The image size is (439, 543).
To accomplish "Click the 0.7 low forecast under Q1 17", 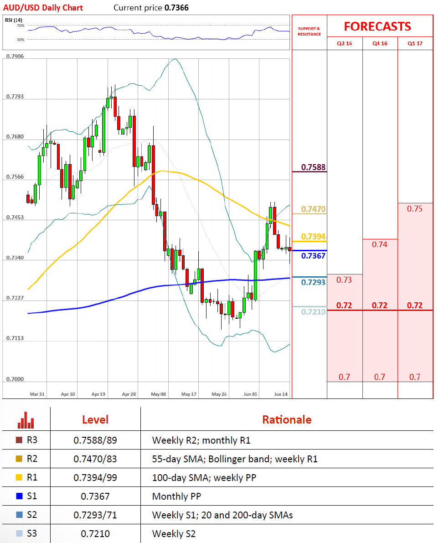I will coord(415,377).
